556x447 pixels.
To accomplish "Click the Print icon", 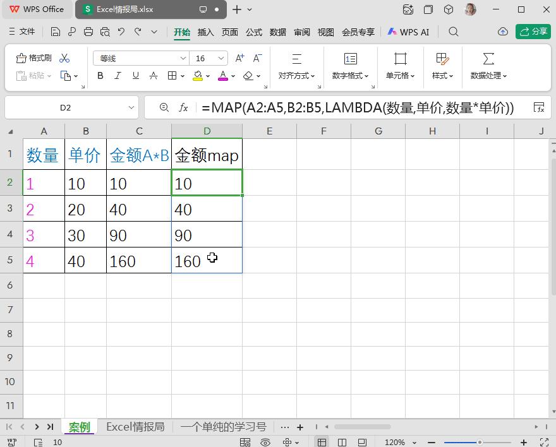I will 88,32.
